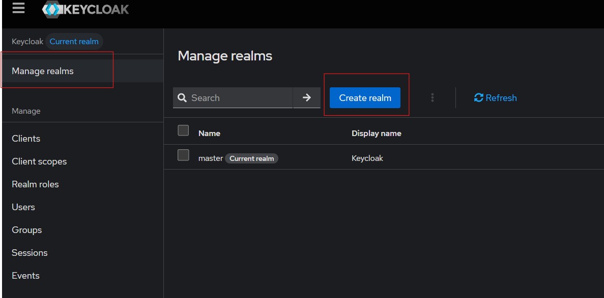
Task: Click the search arrow submit button
Action: [x=306, y=97]
